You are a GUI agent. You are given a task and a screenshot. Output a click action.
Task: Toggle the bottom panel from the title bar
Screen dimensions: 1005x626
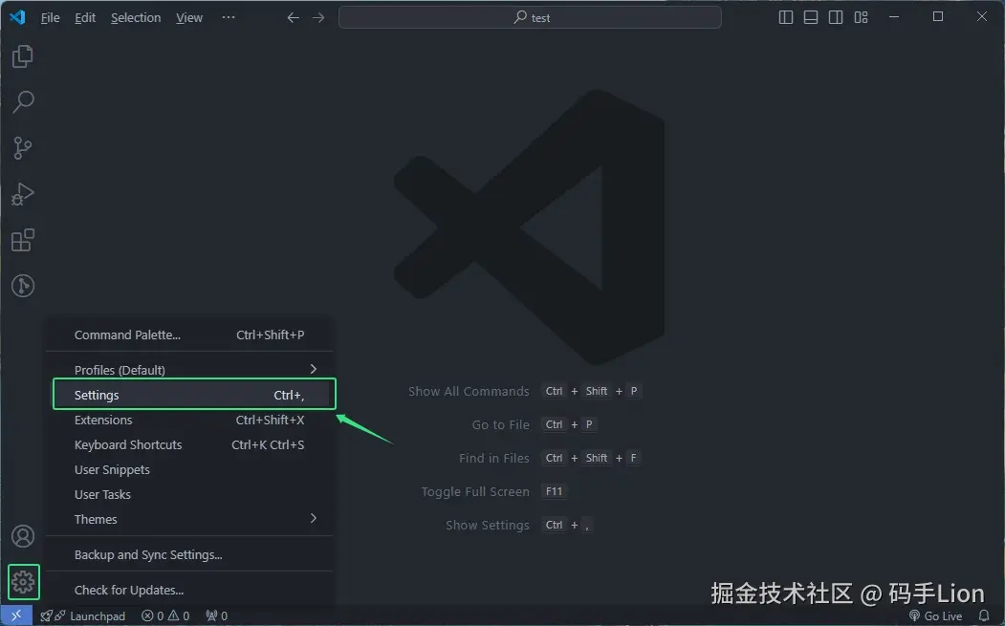coord(810,16)
